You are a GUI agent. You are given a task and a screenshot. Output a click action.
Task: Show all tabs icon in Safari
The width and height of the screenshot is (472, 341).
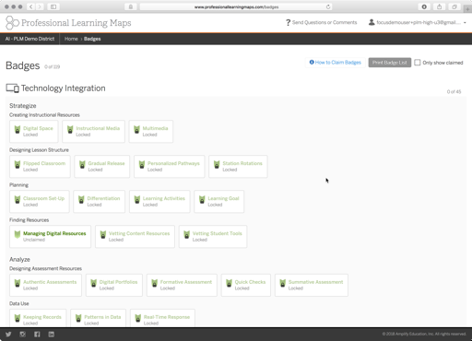tap(454, 6)
